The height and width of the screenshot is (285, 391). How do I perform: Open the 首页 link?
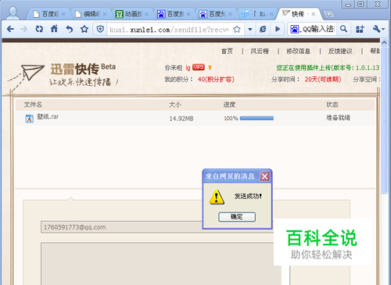(227, 51)
